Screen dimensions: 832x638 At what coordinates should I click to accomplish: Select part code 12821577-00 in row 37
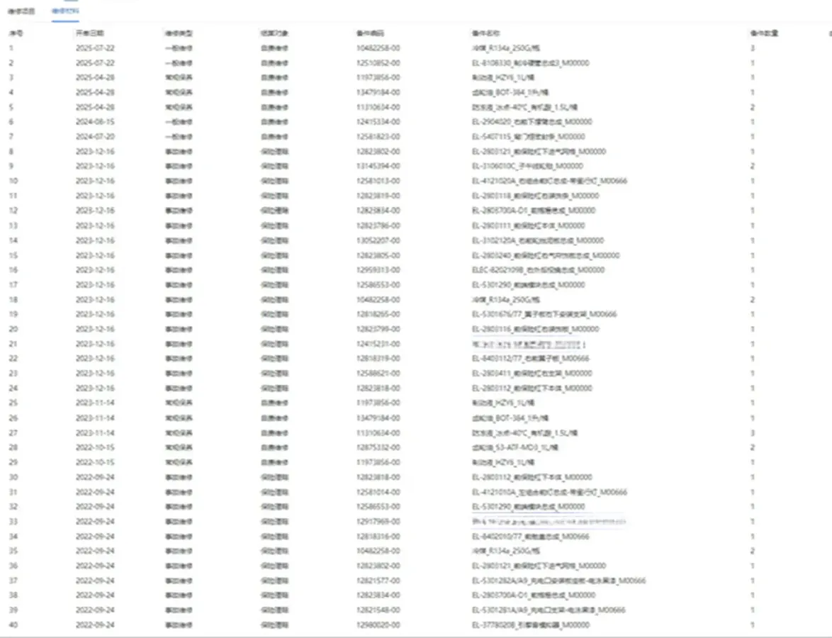[x=378, y=581]
